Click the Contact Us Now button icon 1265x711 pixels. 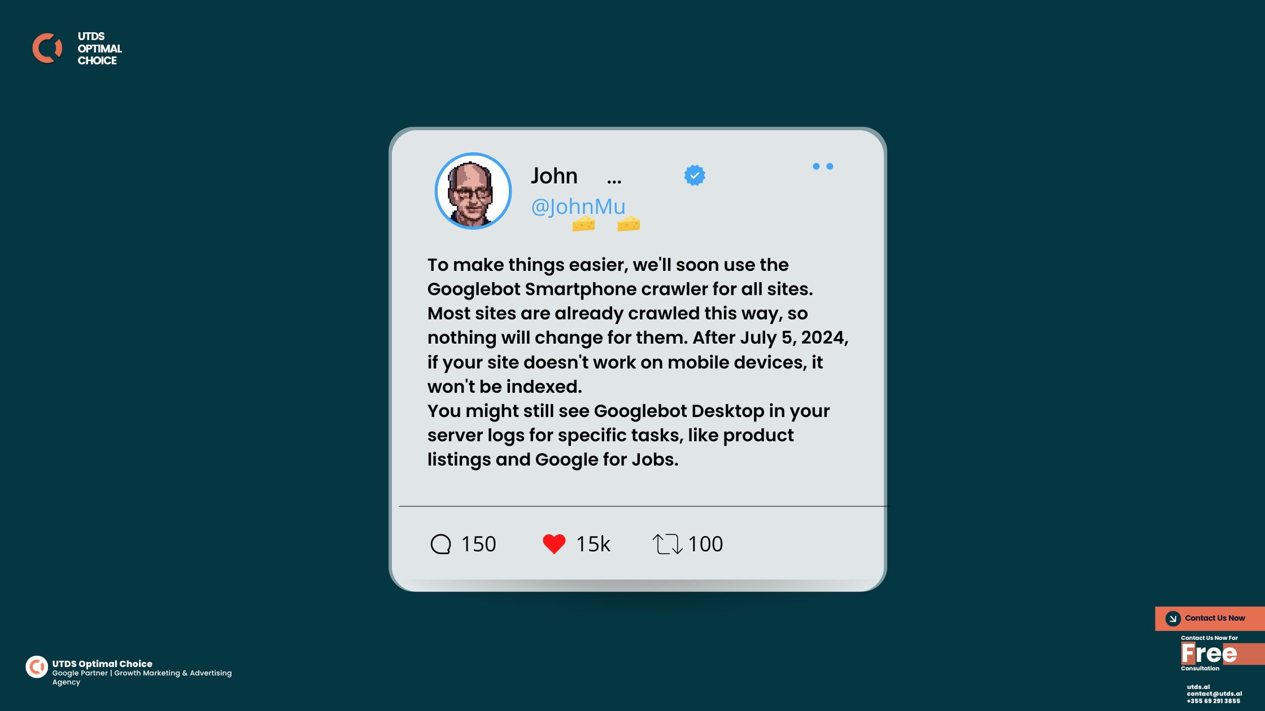tap(1173, 618)
